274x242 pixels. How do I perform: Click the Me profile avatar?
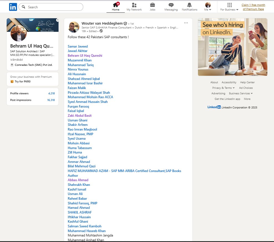(x=208, y=5)
